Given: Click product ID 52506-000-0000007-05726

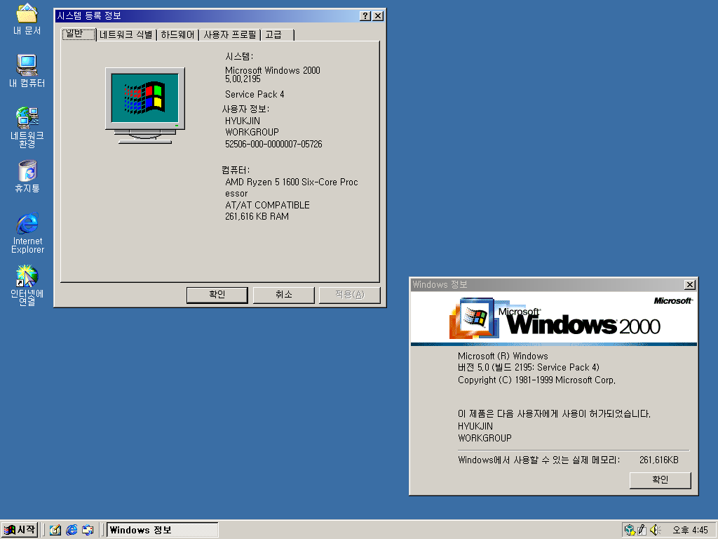Looking at the screenshot, I should coord(273,144).
